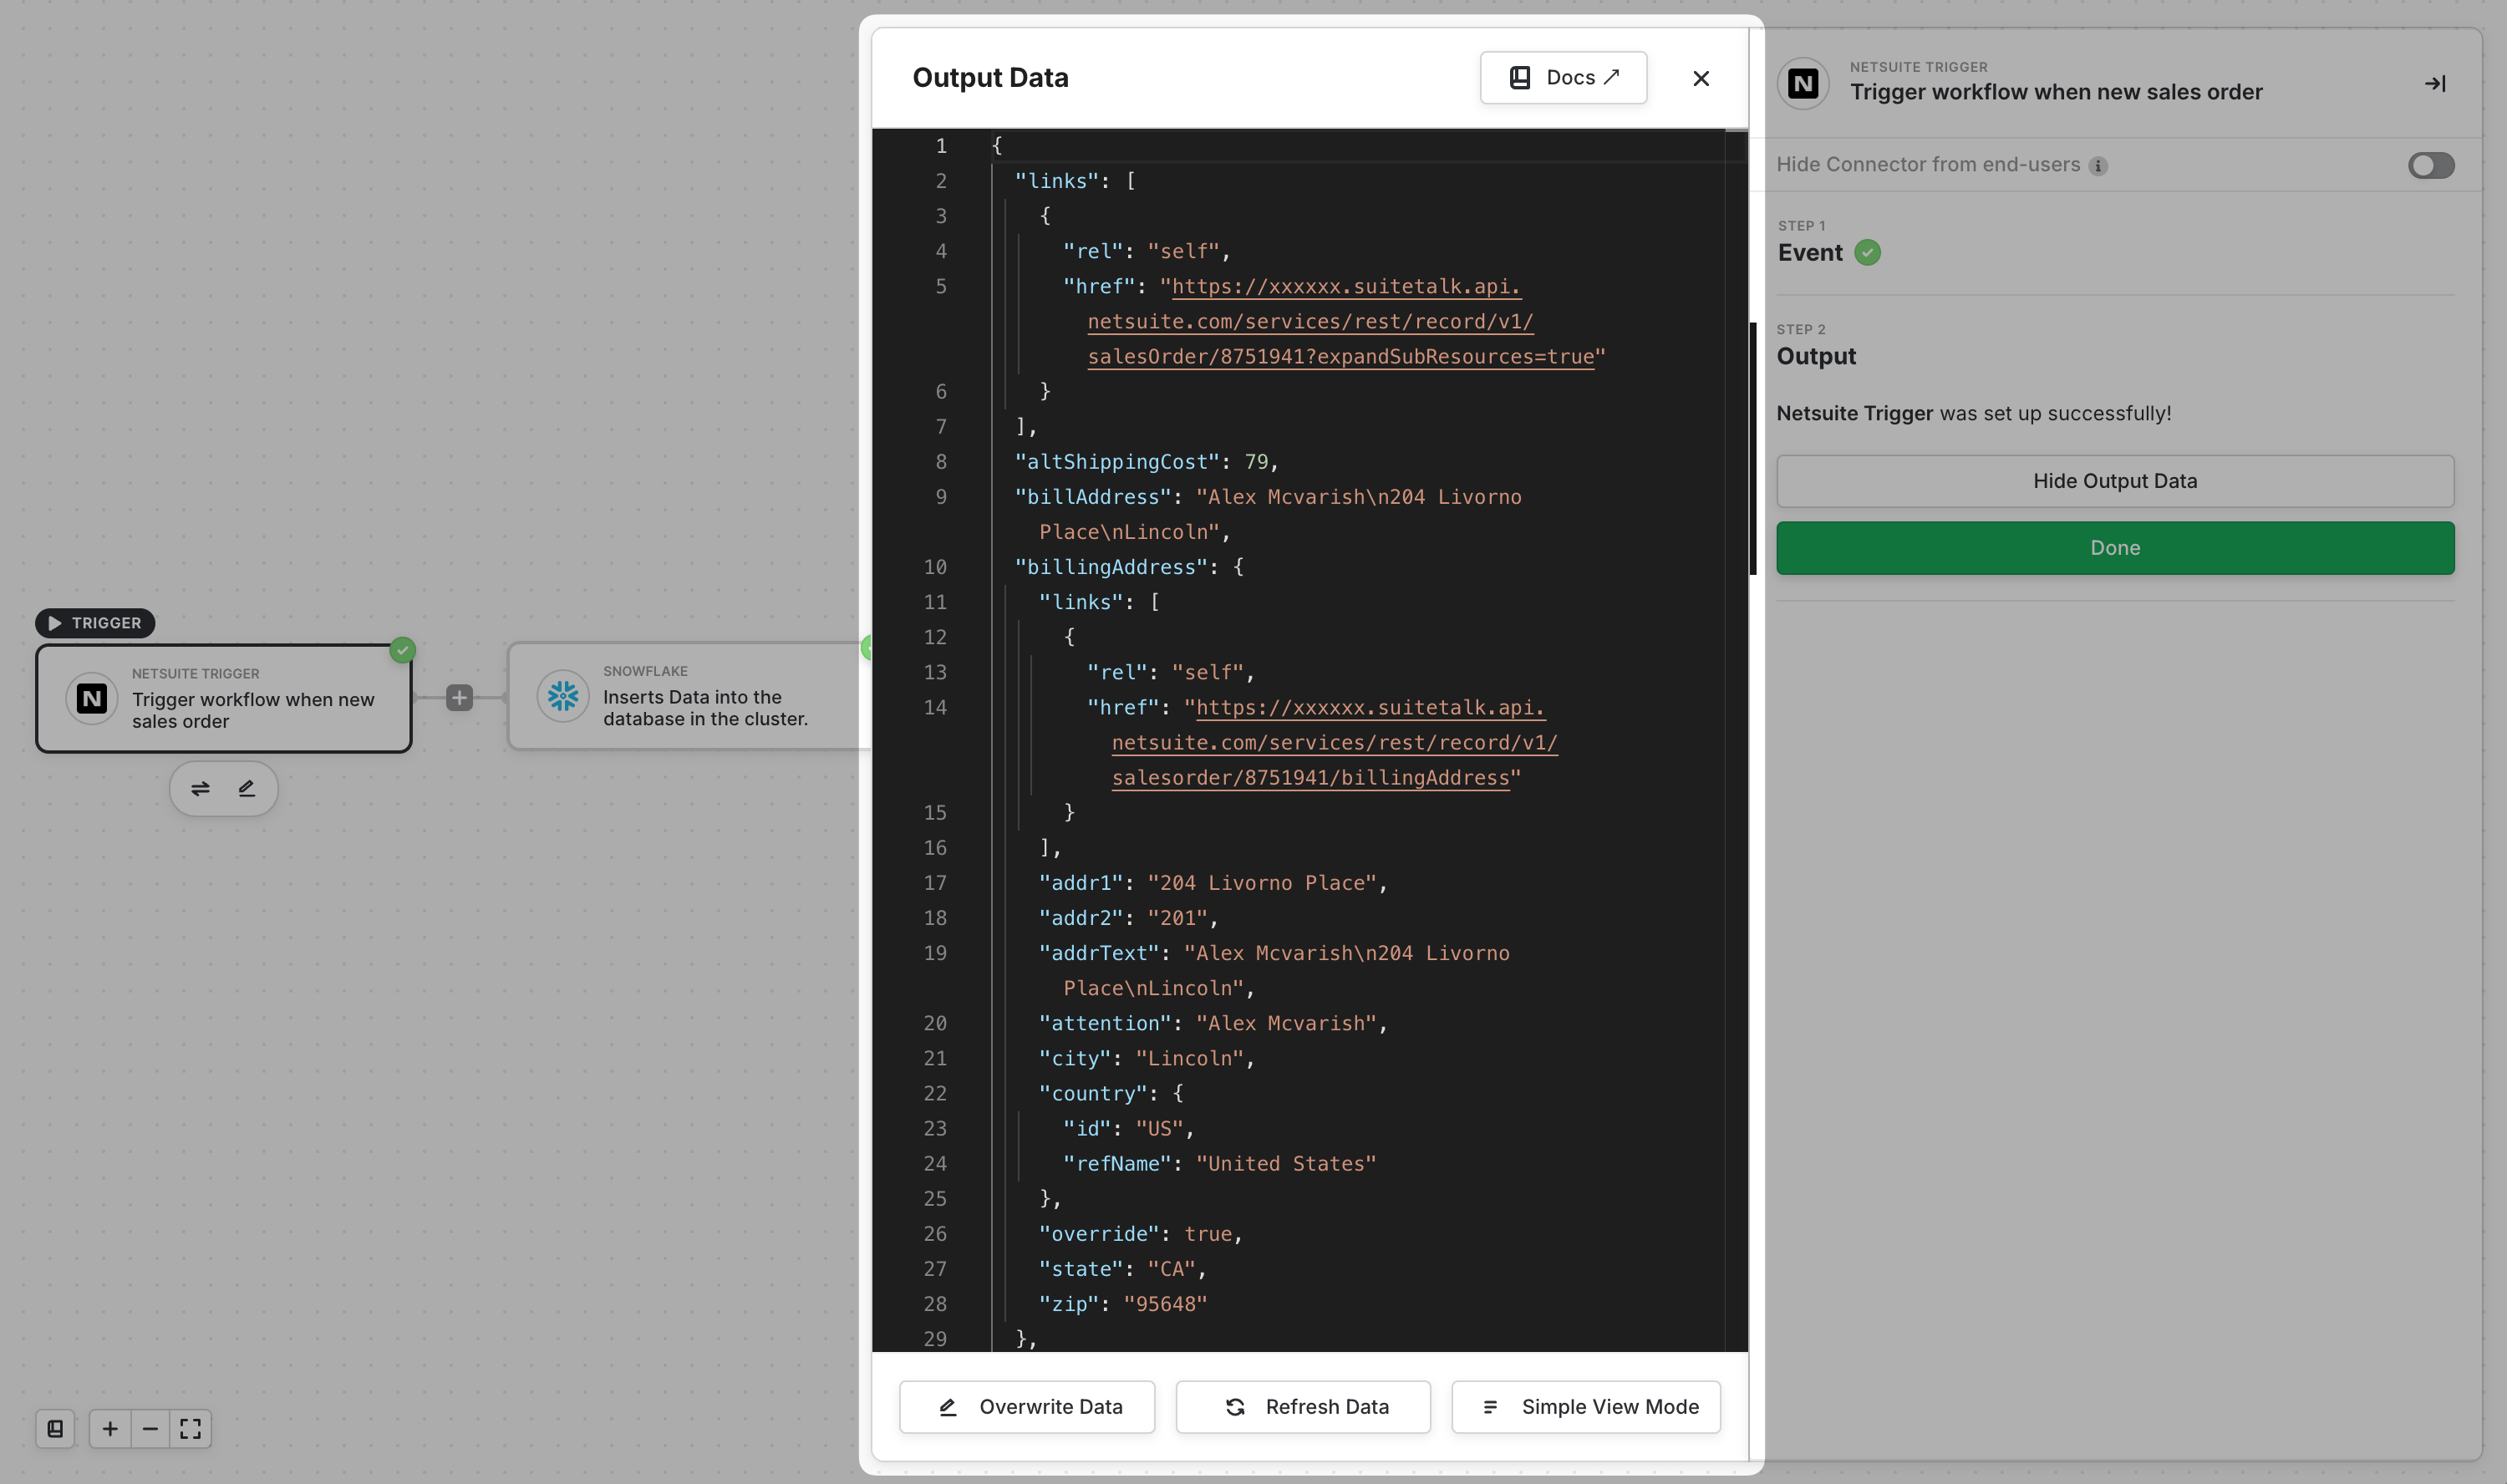Image resolution: width=2507 pixels, height=1484 pixels.
Task: Fit workflow canvas to screen
Action: click(x=190, y=1429)
